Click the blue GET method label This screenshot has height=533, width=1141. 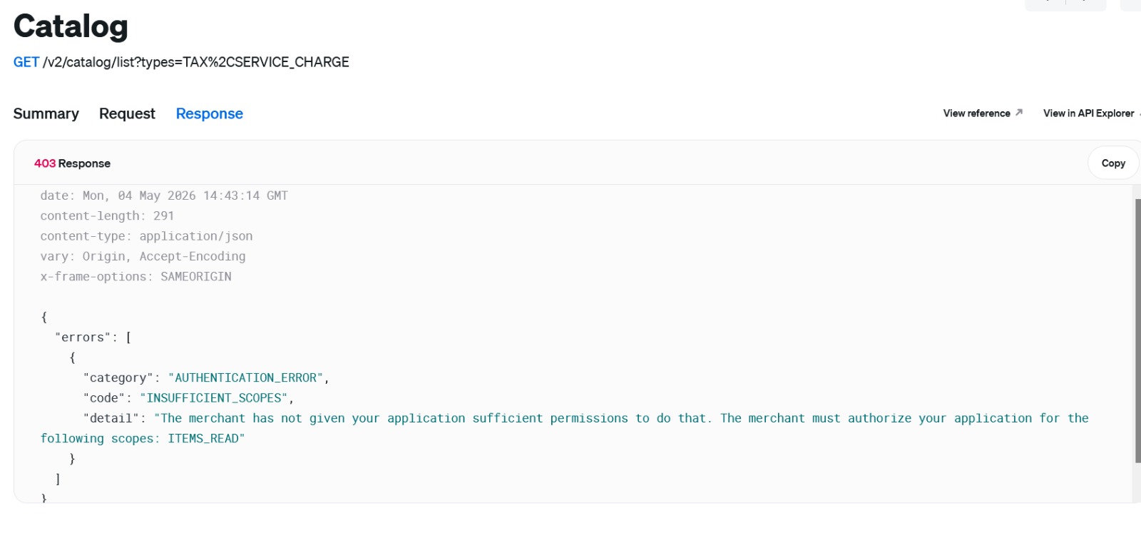26,62
